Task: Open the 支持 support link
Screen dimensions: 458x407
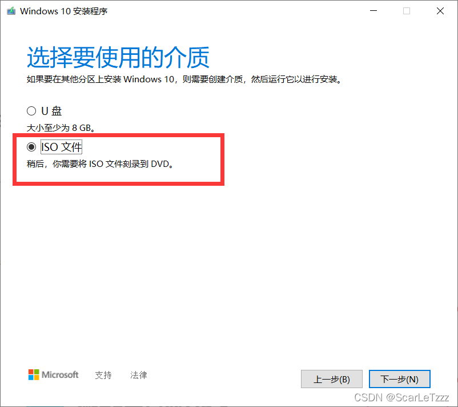Action: (x=103, y=375)
